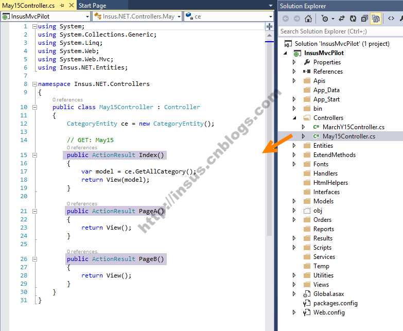The width and height of the screenshot is (403, 331).
Task: Select the May15Controller.cs editor tab
Action: coord(28,5)
